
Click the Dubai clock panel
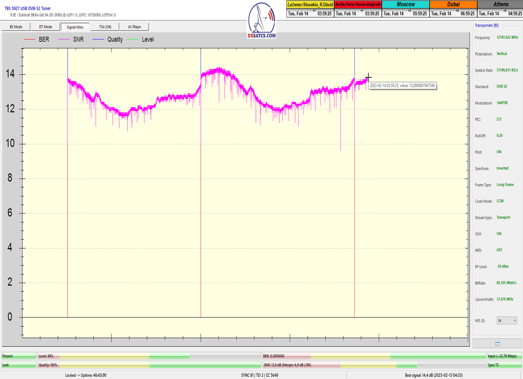pyautogui.click(x=453, y=9)
